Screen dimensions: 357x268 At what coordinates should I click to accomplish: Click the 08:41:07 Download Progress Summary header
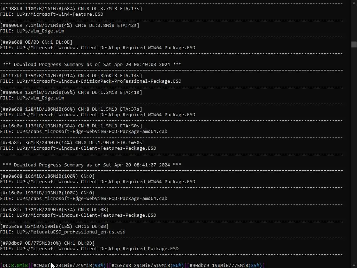click(92, 165)
